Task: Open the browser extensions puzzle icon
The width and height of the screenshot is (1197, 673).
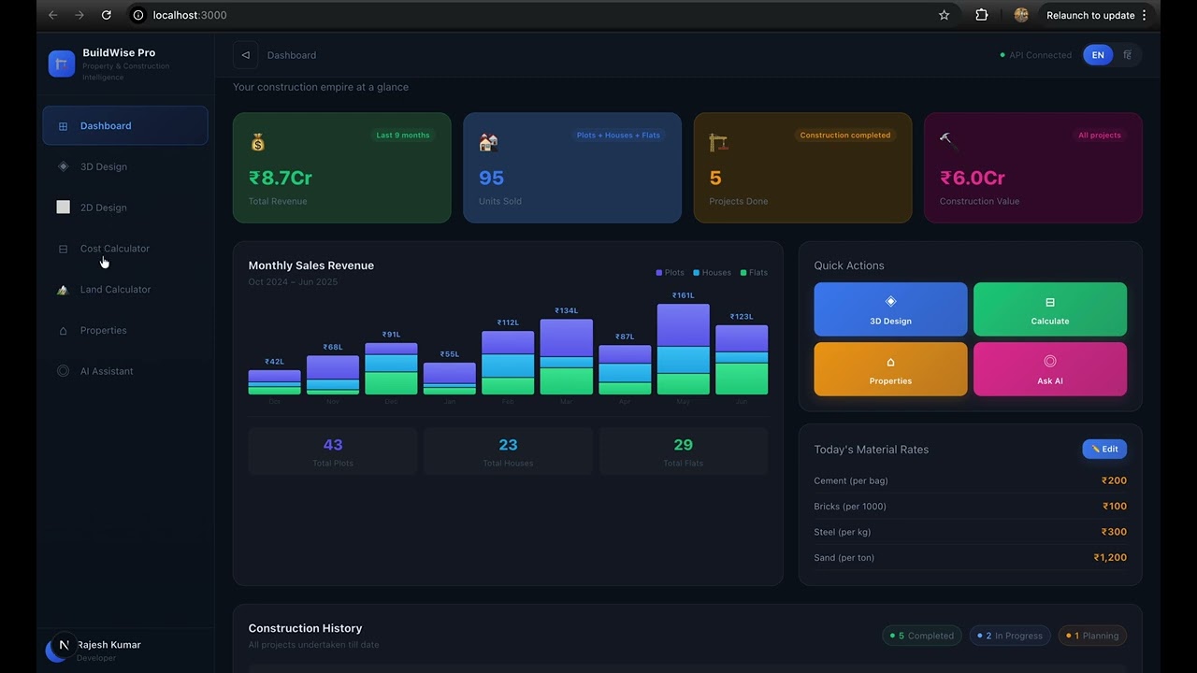Action: (981, 15)
